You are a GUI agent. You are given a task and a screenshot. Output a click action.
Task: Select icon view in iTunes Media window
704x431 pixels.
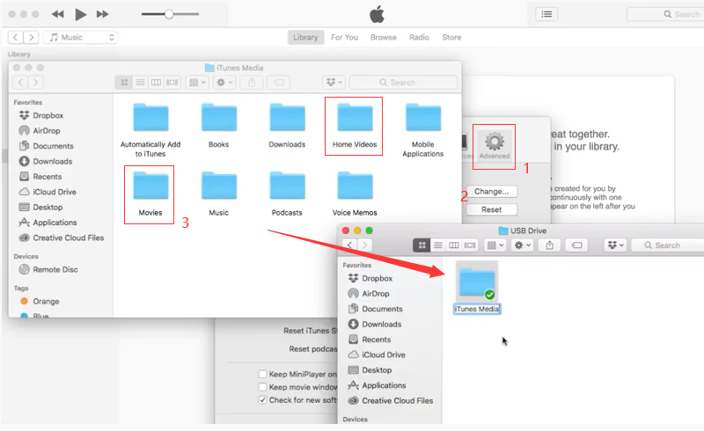124,83
